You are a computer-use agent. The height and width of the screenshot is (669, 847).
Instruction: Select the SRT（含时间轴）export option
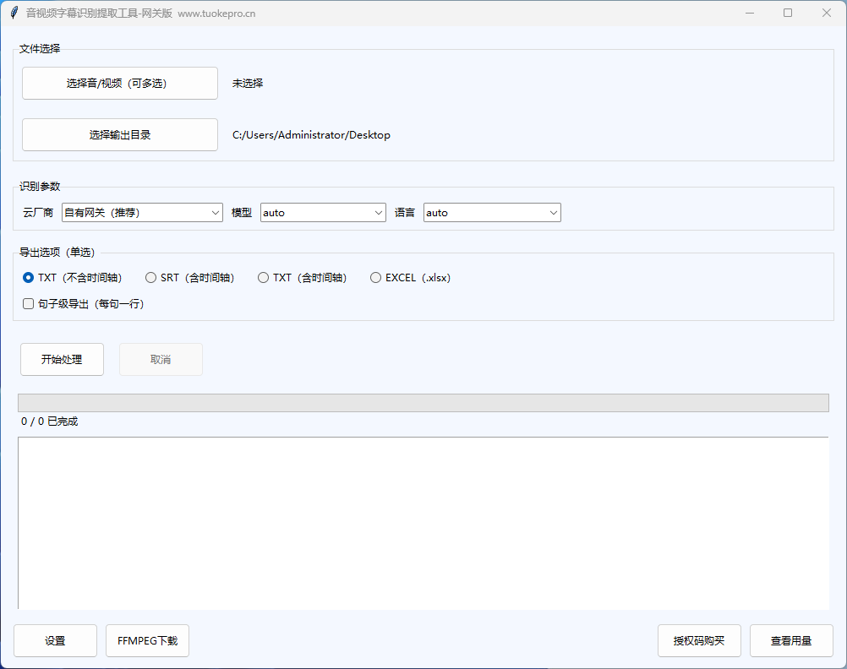pyautogui.click(x=150, y=277)
